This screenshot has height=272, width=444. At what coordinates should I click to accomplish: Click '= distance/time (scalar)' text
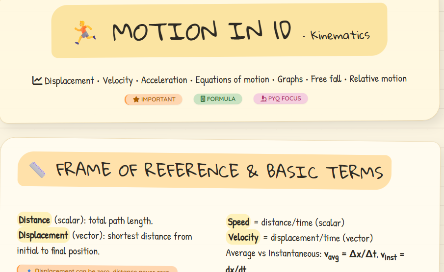(x=299, y=223)
